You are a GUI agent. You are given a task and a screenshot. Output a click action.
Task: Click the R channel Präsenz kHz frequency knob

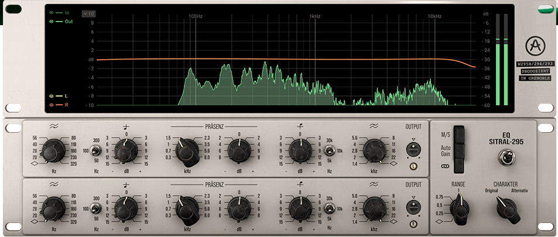point(187,209)
